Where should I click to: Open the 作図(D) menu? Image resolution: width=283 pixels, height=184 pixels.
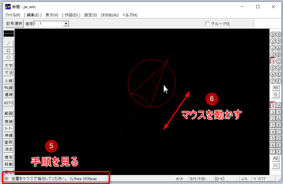[71, 15]
